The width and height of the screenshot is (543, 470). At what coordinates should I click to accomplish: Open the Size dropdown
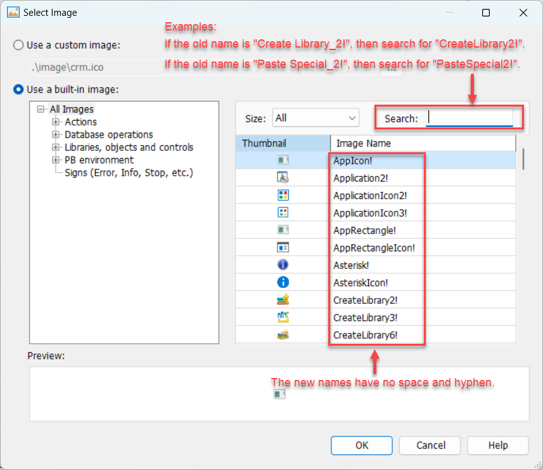coord(316,118)
